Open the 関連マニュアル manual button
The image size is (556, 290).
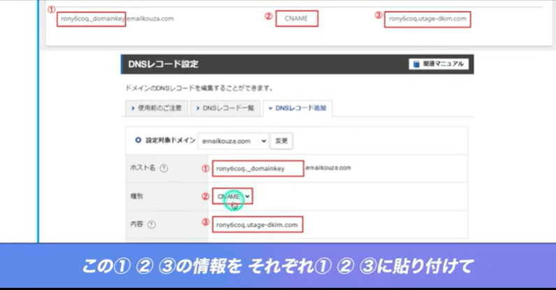click(438, 64)
